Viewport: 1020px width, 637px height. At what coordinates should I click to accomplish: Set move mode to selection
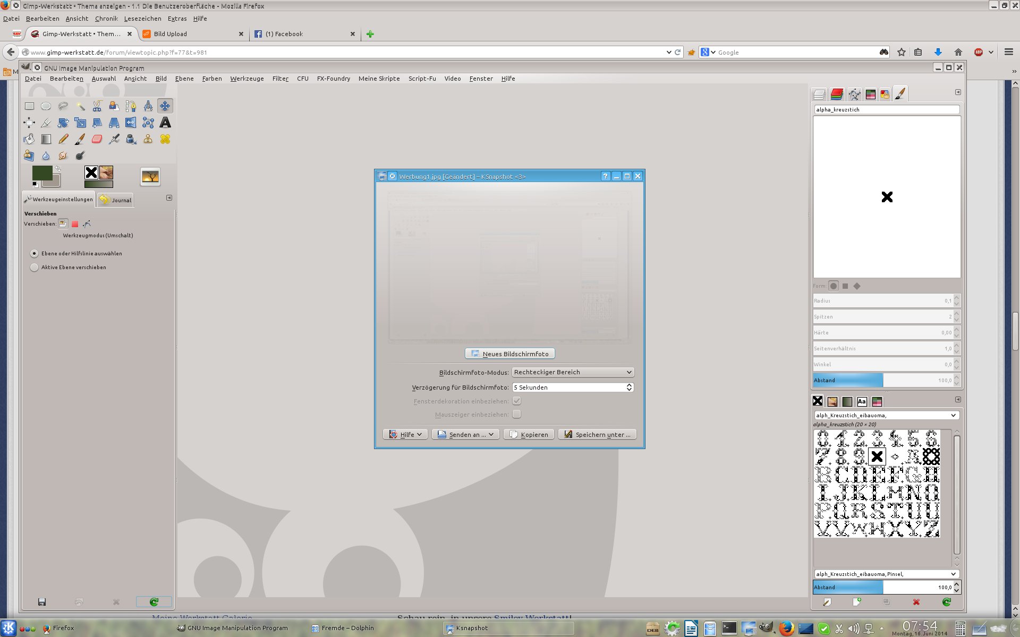pos(75,224)
